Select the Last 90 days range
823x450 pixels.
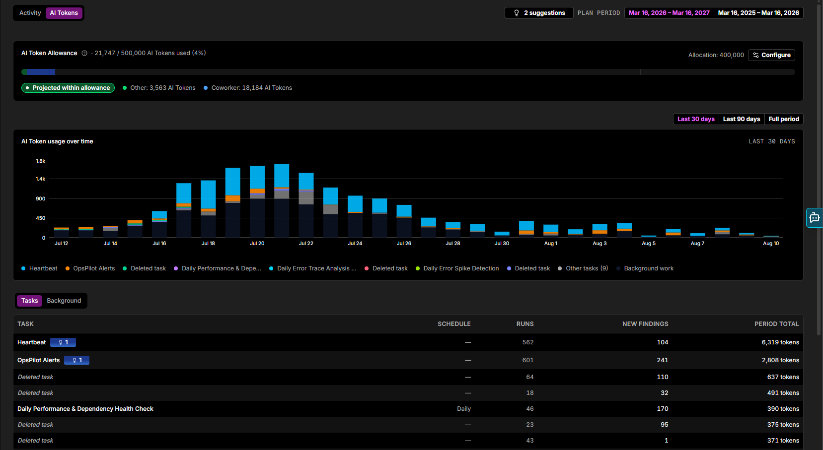pyautogui.click(x=742, y=119)
